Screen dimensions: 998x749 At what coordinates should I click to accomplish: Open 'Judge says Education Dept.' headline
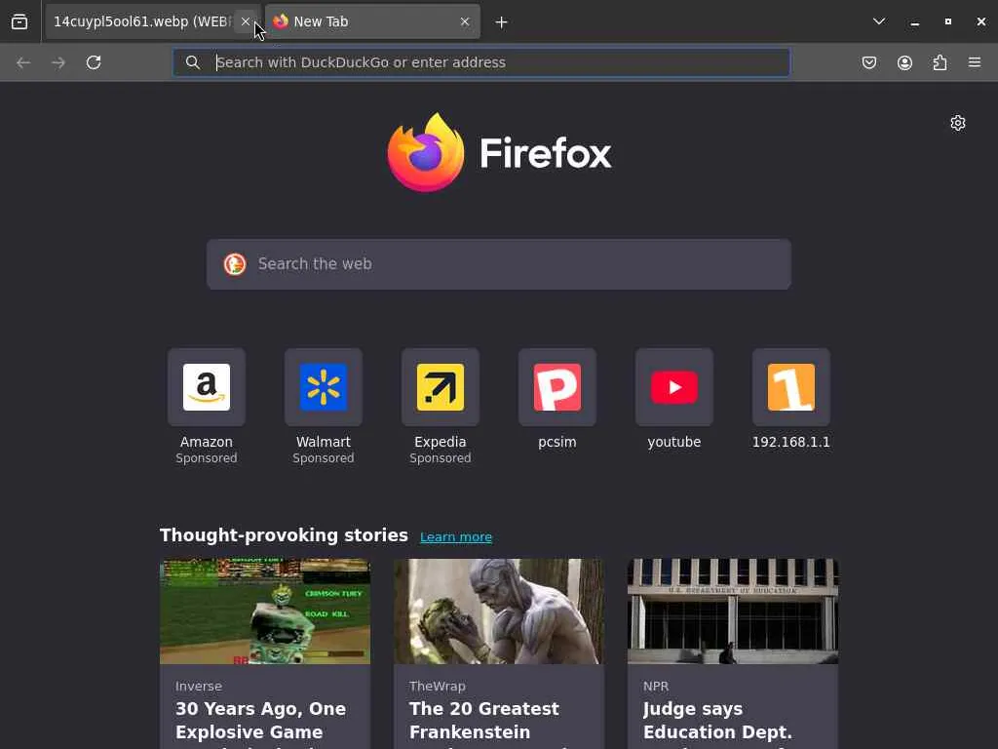(718, 721)
